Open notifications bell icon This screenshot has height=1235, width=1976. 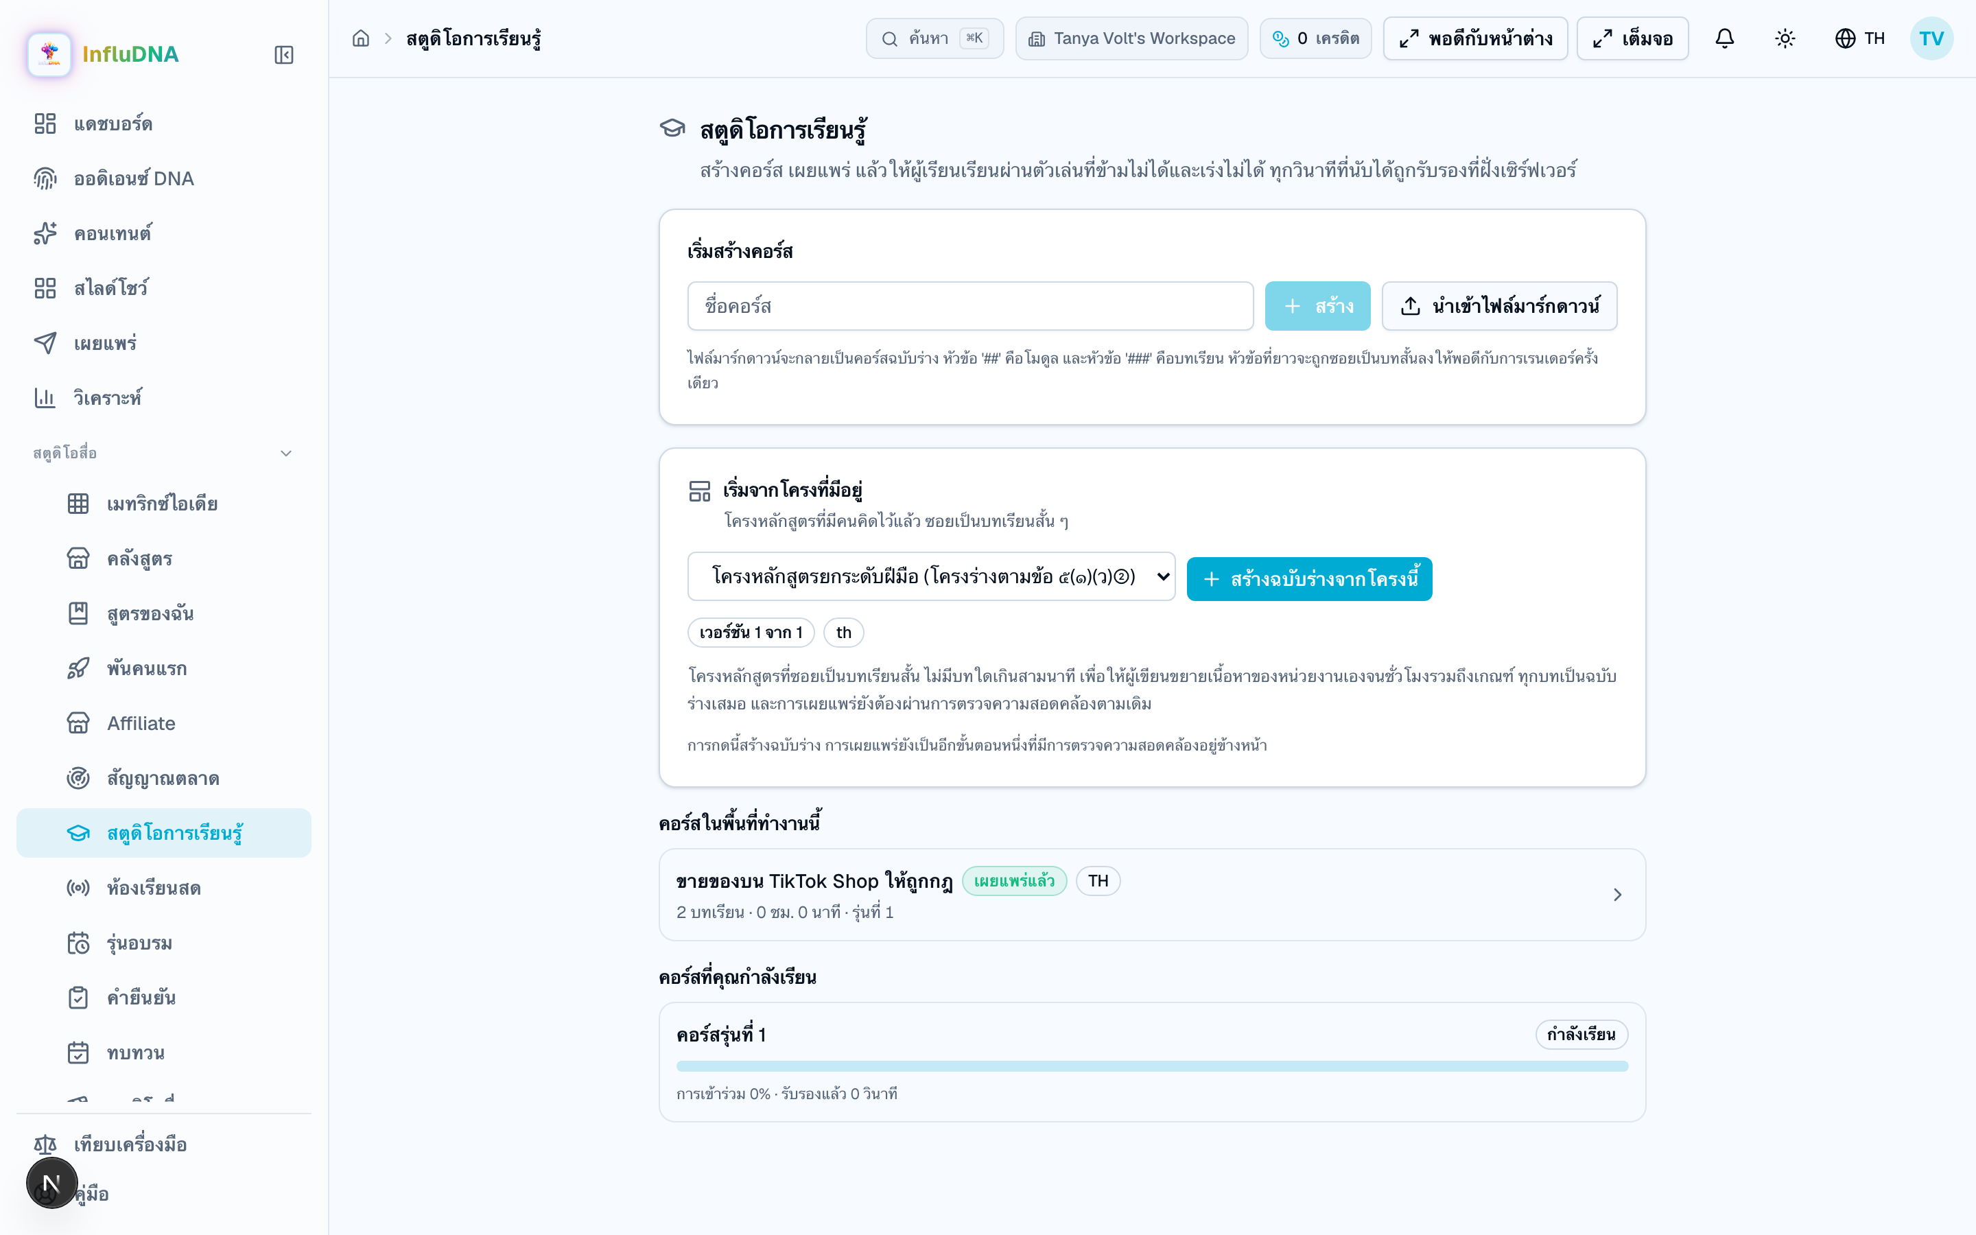pyautogui.click(x=1724, y=38)
